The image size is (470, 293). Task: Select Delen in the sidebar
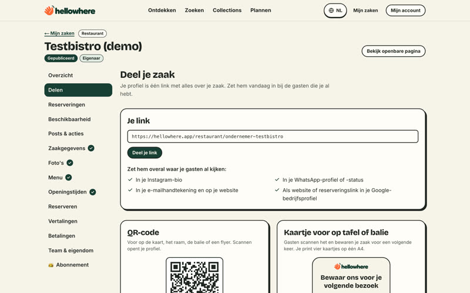point(78,90)
